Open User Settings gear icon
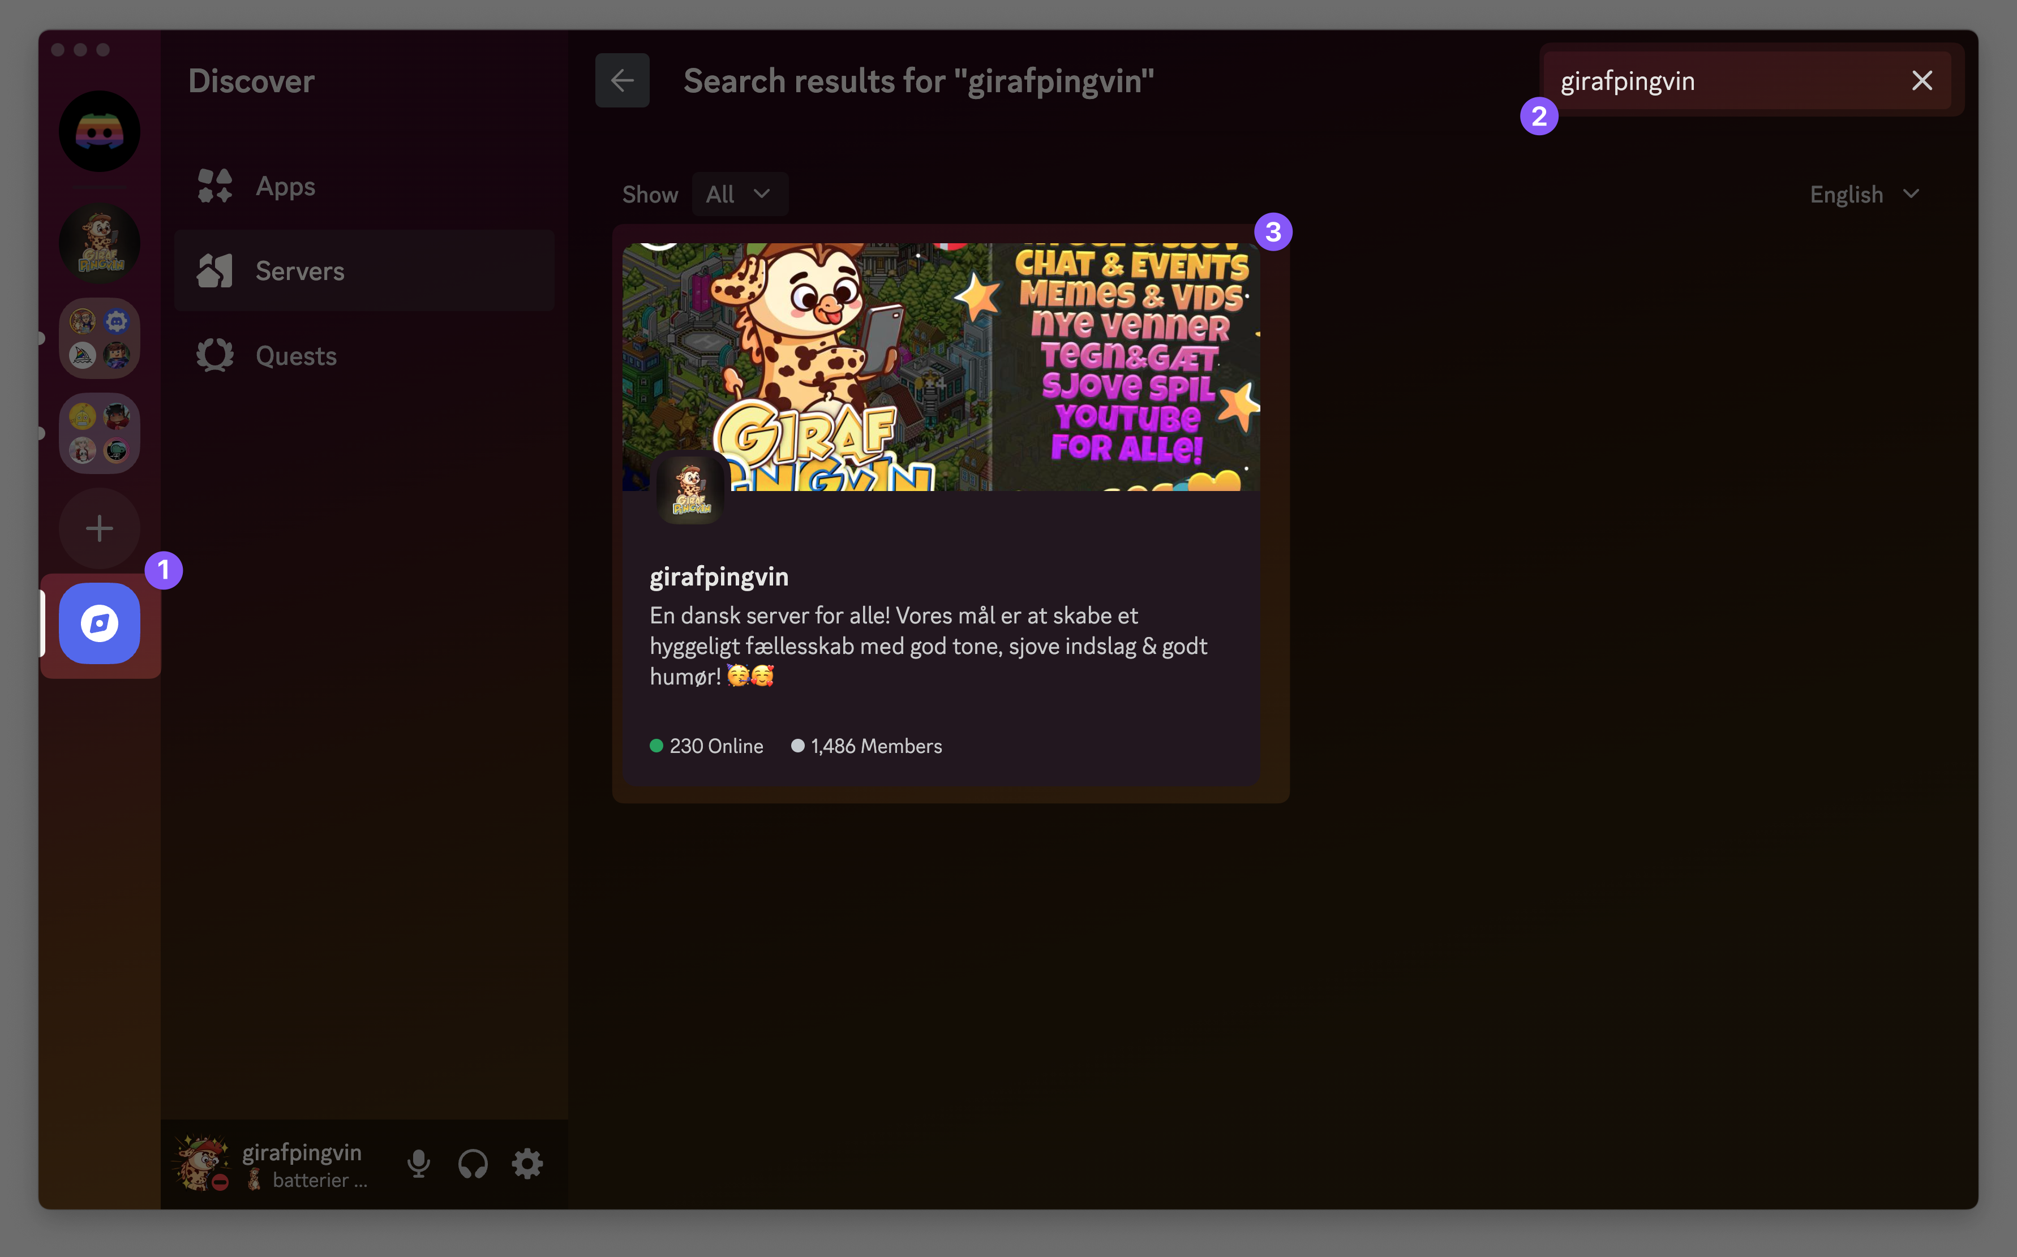2017x1257 pixels. click(527, 1163)
